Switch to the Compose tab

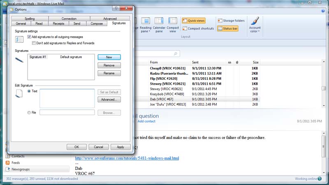pyautogui.click(x=97, y=23)
